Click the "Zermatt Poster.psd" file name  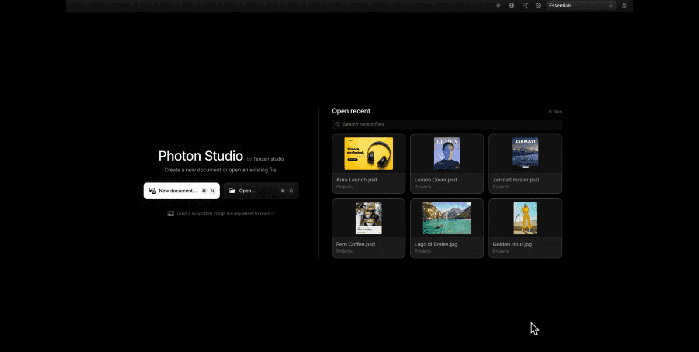516,180
